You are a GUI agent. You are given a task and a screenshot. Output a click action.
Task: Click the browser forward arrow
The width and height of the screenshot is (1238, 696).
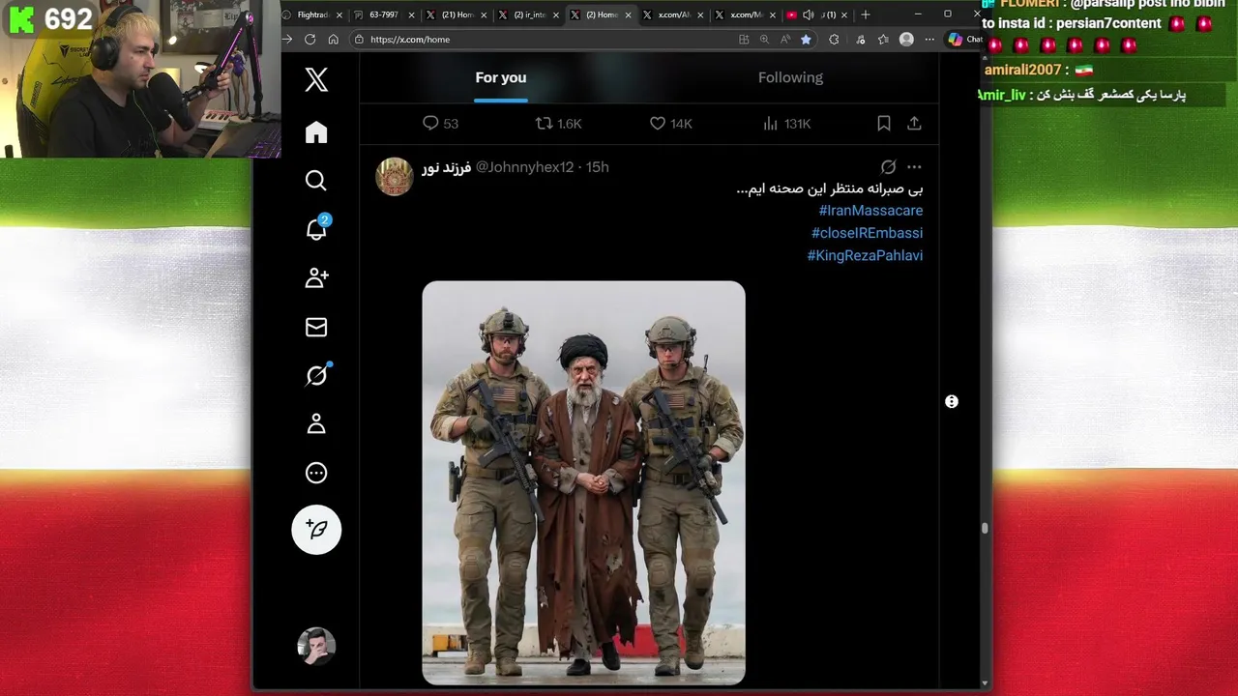[x=286, y=40]
